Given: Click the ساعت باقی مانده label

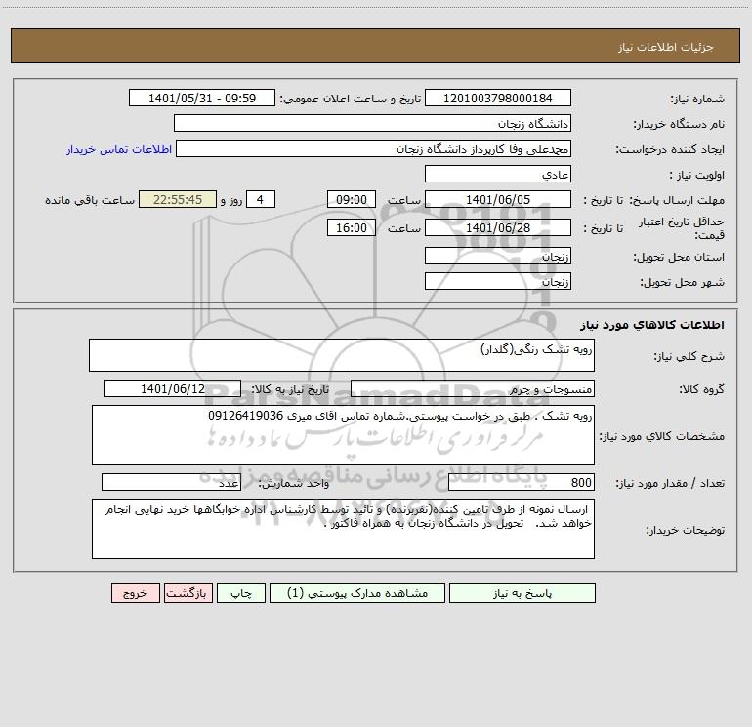Looking at the screenshot, I should pyautogui.click(x=90, y=200).
